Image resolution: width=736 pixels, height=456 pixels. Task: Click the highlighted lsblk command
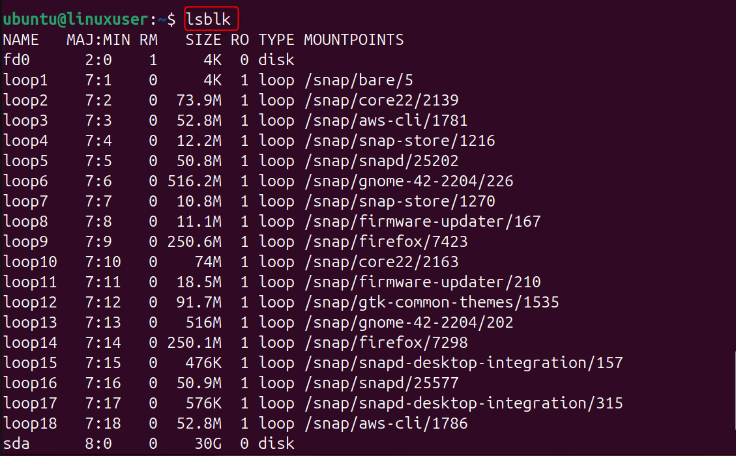click(x=208, y=19)
